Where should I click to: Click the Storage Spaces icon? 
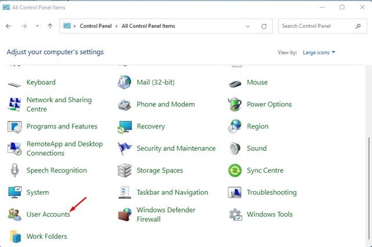click(x=124, y=170)
